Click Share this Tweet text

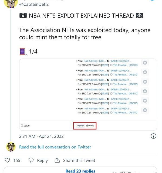point(79,161)
